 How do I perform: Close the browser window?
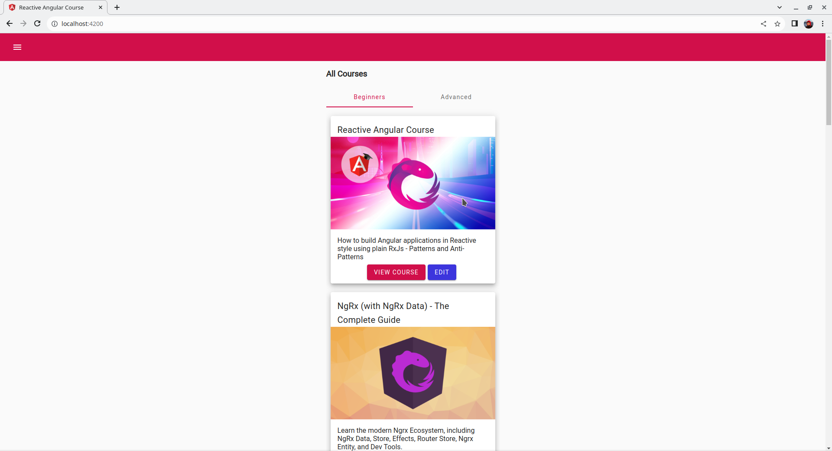tap(824, 7)
